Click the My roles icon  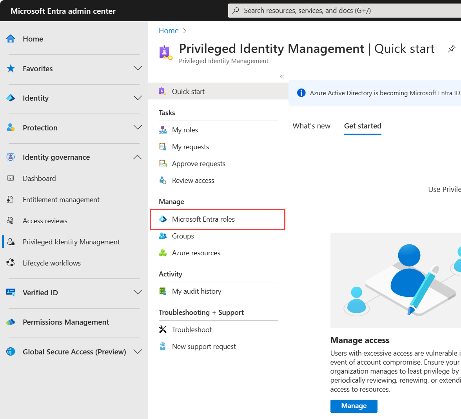(163, 130)
